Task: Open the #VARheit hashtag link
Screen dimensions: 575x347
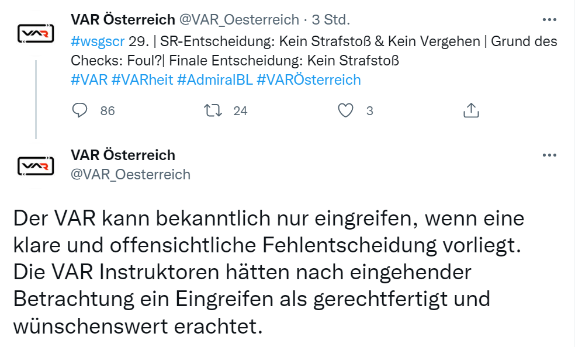Action: point(143,79)
